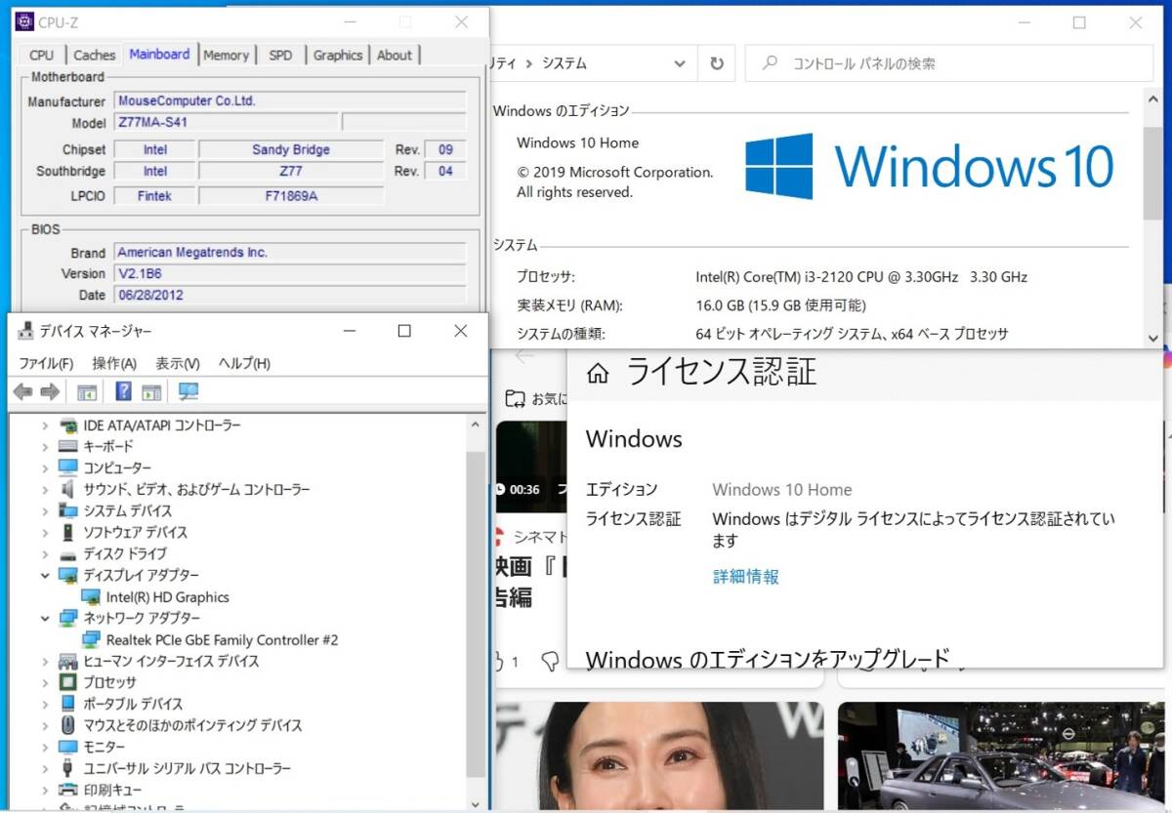Click the ネットワーク アダプター category icon

68,619
